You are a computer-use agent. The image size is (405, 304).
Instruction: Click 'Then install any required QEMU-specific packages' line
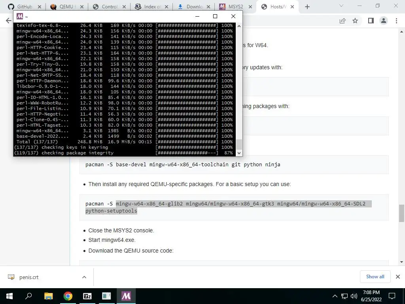189,184
